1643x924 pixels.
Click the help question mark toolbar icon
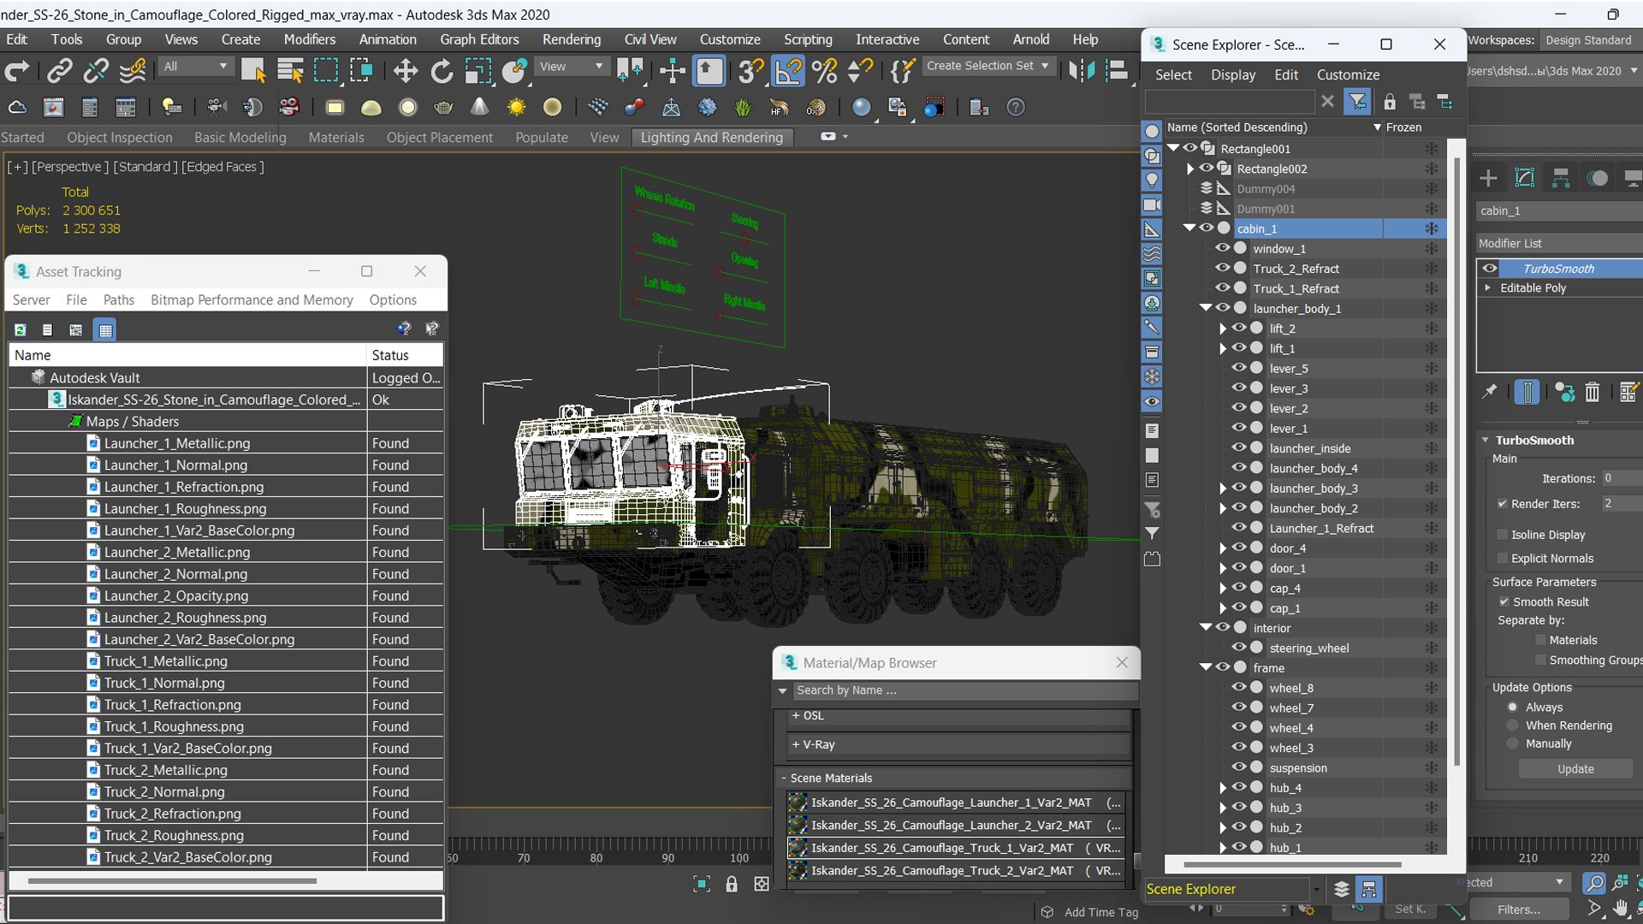pos(1015,107)
